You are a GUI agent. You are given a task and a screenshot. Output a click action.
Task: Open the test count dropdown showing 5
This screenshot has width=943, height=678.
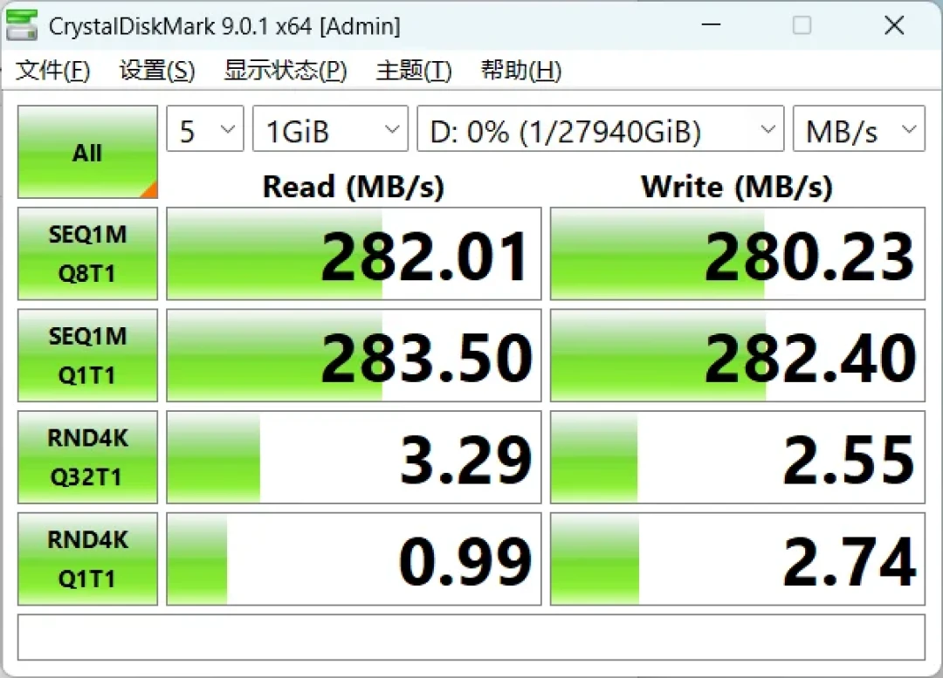coord(205,128)
